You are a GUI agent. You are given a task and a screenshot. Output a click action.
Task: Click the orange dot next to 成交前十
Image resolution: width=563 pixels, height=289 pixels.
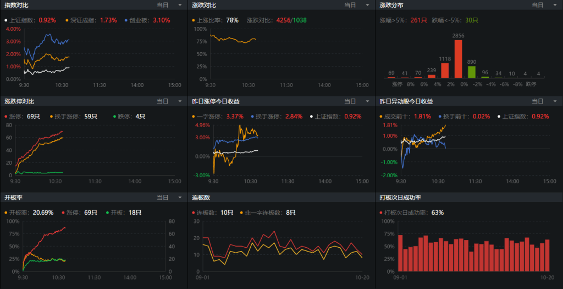coord(382,116)
